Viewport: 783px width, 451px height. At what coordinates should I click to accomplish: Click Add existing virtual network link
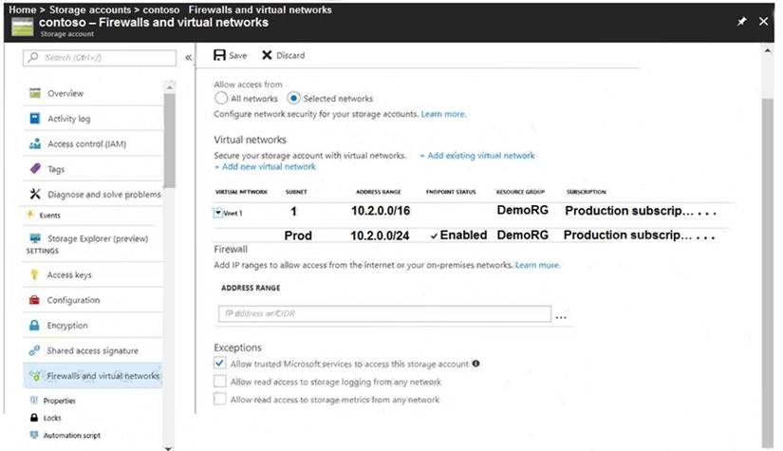pyautogui.click(x=476, y=155)
